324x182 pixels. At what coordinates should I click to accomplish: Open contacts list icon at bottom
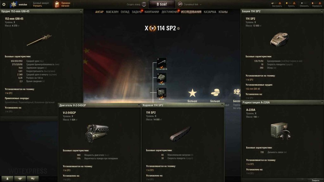(x=8, y=179)
